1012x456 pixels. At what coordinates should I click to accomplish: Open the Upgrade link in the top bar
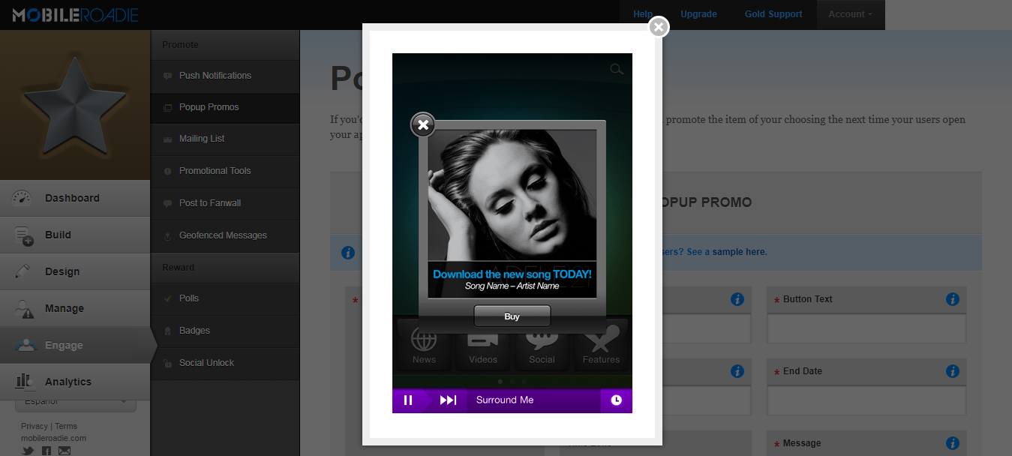(698, 14)
